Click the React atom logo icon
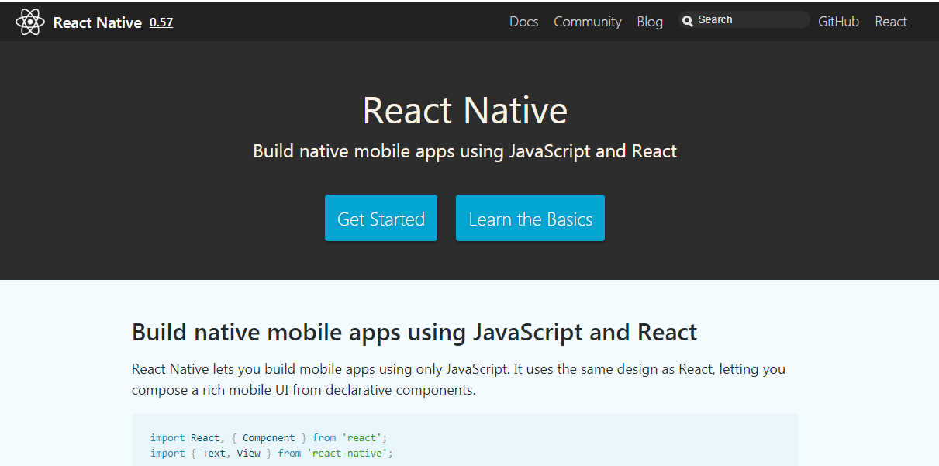 click(30, 22)
